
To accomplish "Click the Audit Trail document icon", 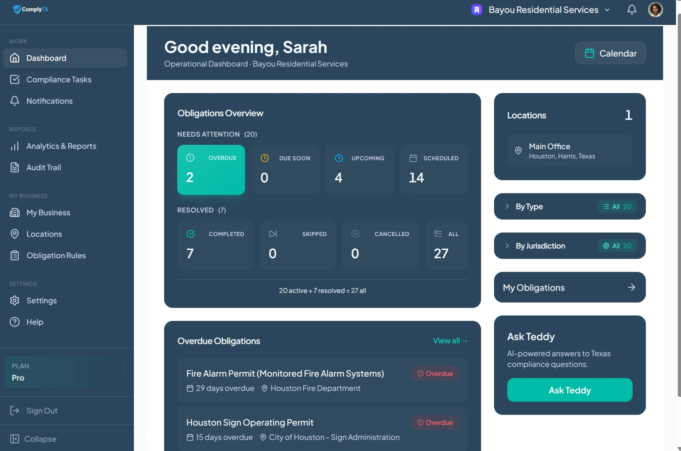I will (x=15, y=167).
